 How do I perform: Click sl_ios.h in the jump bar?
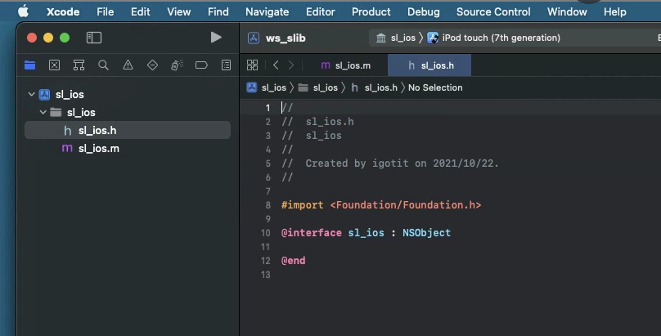pyautogui.click(x=375, y=87)
